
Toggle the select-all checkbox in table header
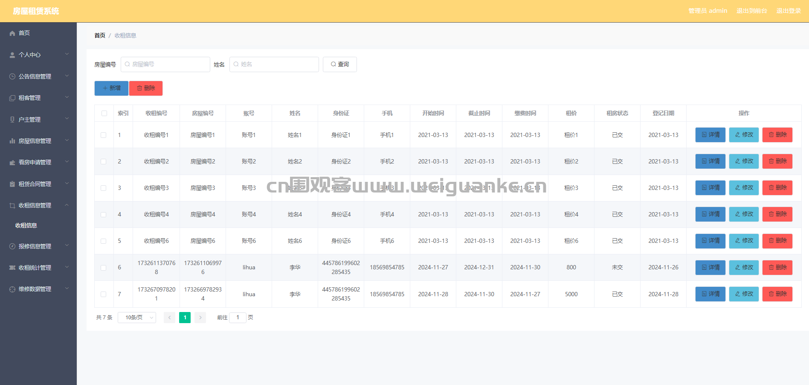(x=104, y=114)
